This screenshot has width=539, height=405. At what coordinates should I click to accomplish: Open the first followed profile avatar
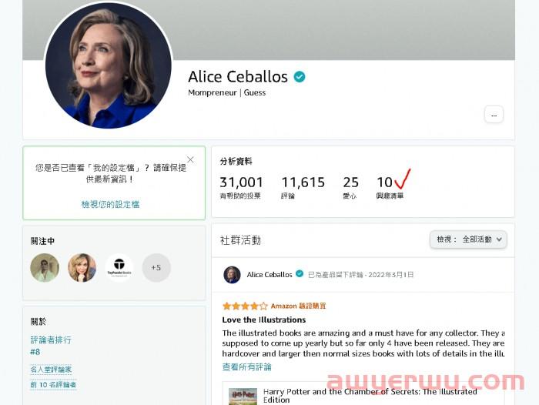pos(45,267)
